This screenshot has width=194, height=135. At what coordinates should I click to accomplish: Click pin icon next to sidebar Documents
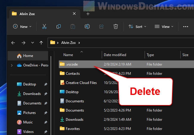point(46,104)
